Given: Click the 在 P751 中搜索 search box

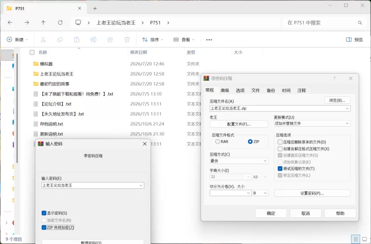Looking at the screenshot, I should (x=323, y=23).
